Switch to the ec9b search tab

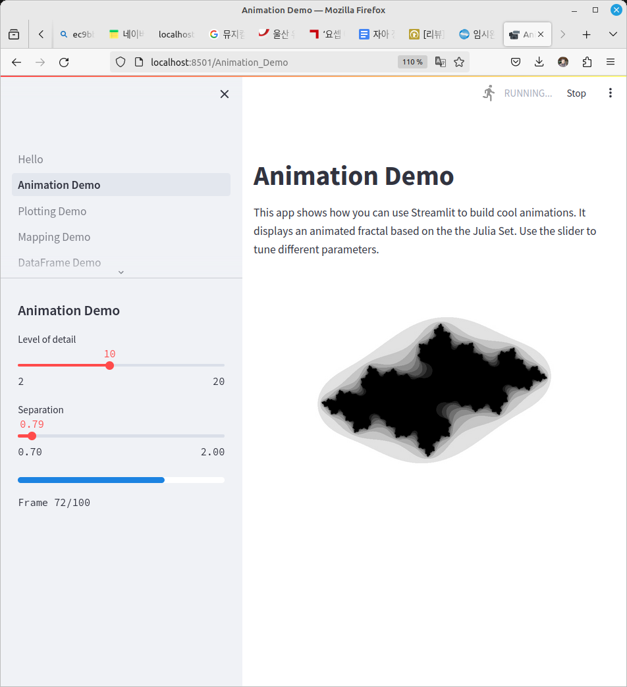coord(77,34)
